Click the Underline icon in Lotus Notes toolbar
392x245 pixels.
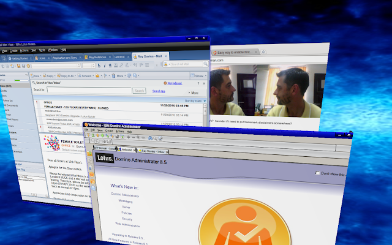point(110,66)
